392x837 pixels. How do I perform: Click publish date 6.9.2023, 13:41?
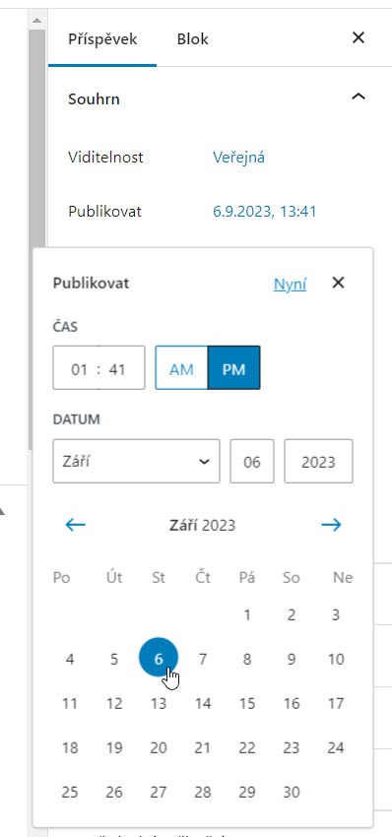pyautogui.click(x=264, y=212)
